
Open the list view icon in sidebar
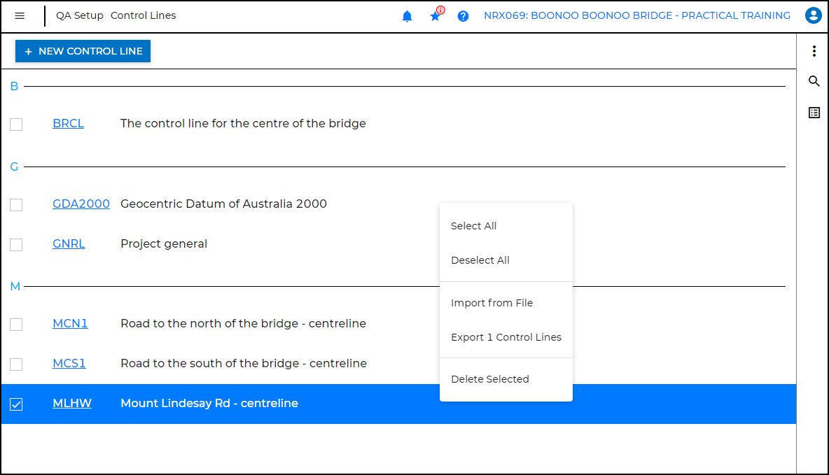point(814,113)
